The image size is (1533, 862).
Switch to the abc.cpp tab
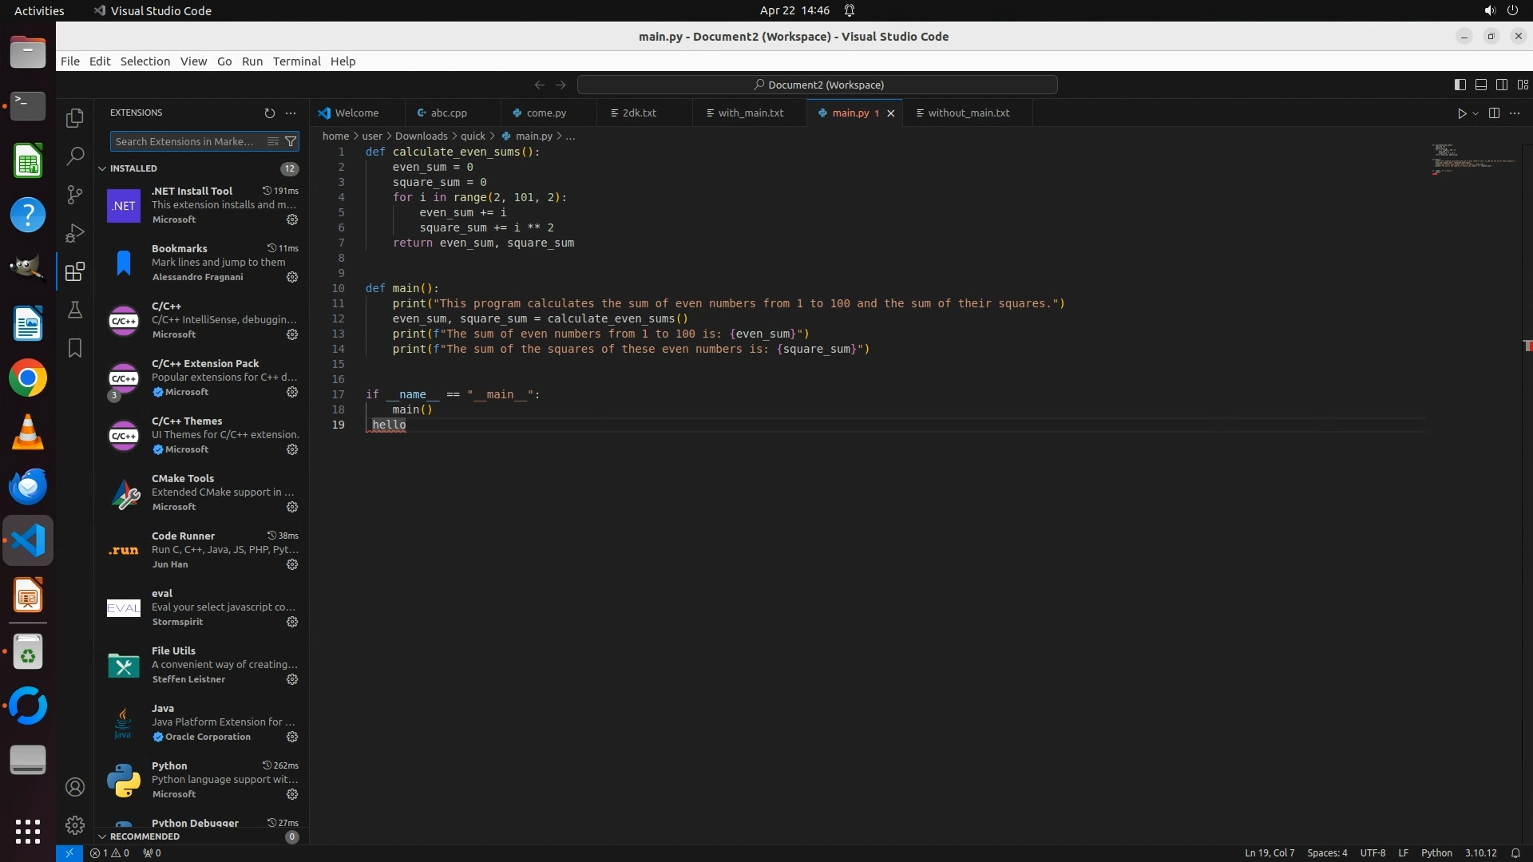(449, 113)
